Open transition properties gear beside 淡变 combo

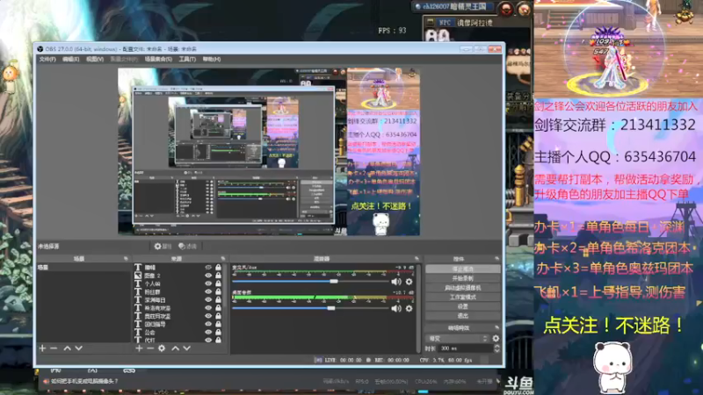(496, 339)
